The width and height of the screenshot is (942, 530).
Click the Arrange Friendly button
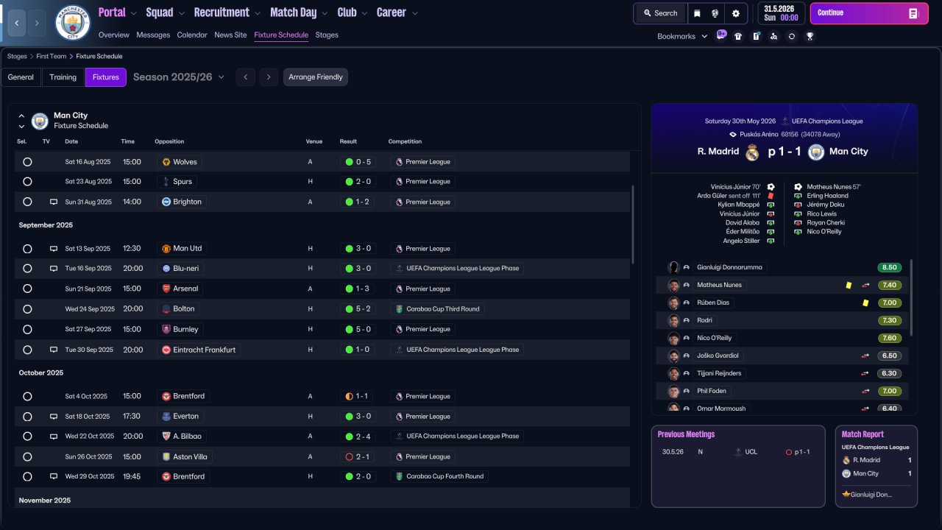click(316, 77)
